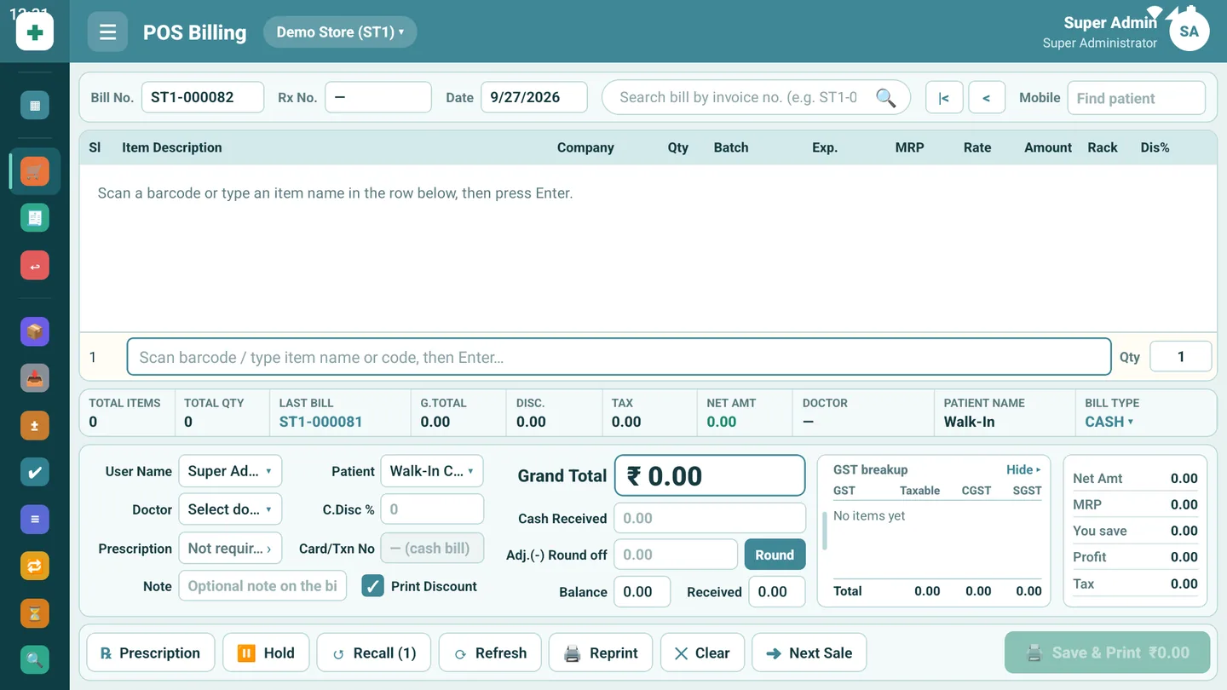
Task: Click the Round button
Action: pos(775,555)
